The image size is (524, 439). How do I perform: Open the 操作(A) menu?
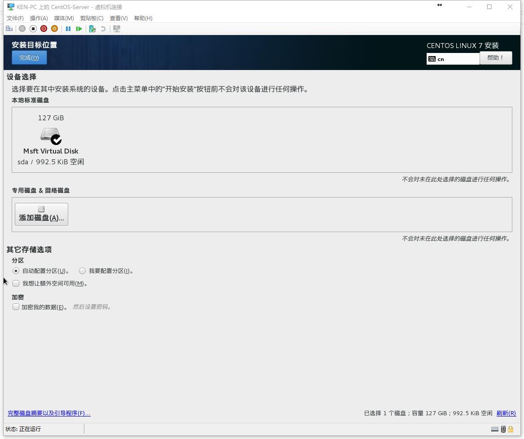click(x=39, y=18)
